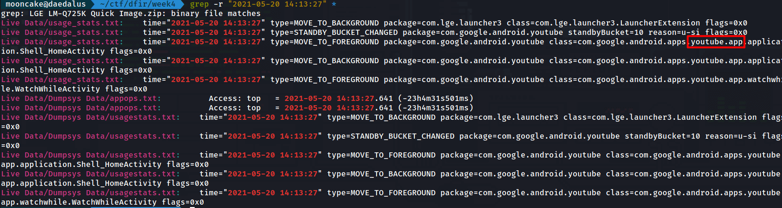Viewport: 782px width, 208px height.
Task: Click the first (-23h4m31s501ms) duration text
Action: (x=435, y=99)
